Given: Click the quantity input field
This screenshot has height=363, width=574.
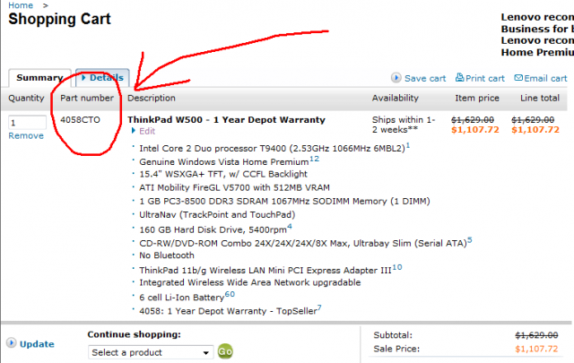Looking at the screenshot, I should pyautogui.click(x=28, y=122).
